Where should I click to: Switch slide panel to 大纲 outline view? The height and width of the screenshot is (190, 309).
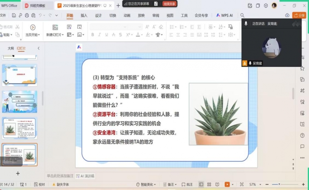coord(11,48)
